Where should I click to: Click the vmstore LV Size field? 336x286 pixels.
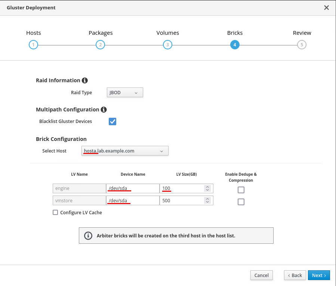187,200
